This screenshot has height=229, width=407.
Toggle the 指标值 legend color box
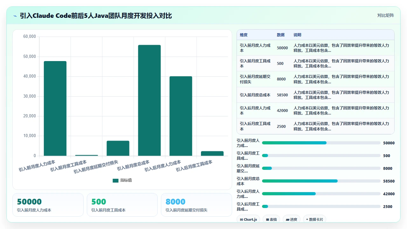click(x=115, y=180)
